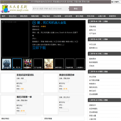Image resolution: width=121 pixels, height=121 pixels.
Task: Open the 新剧预告 nav item
Action: pos(113,16)
